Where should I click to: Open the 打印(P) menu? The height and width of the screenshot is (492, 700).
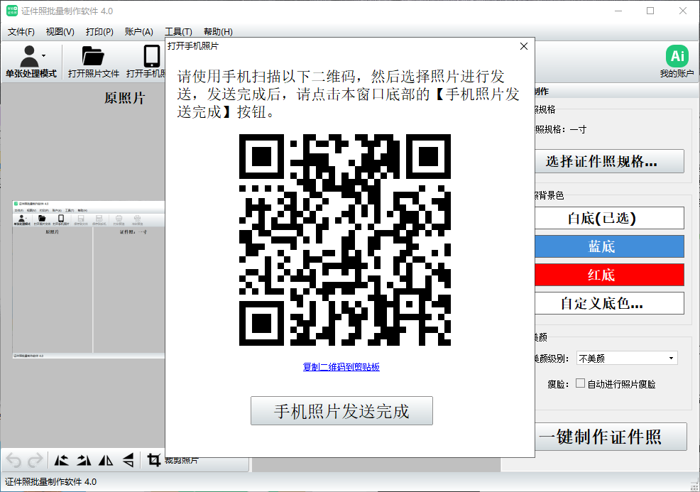(99, 32)
